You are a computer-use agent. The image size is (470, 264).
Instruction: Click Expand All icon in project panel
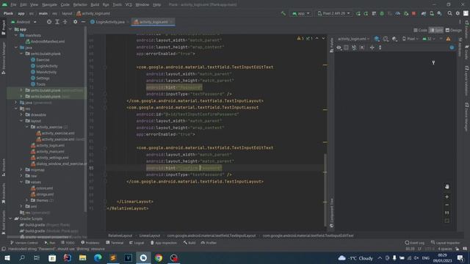tap(57, 22)
